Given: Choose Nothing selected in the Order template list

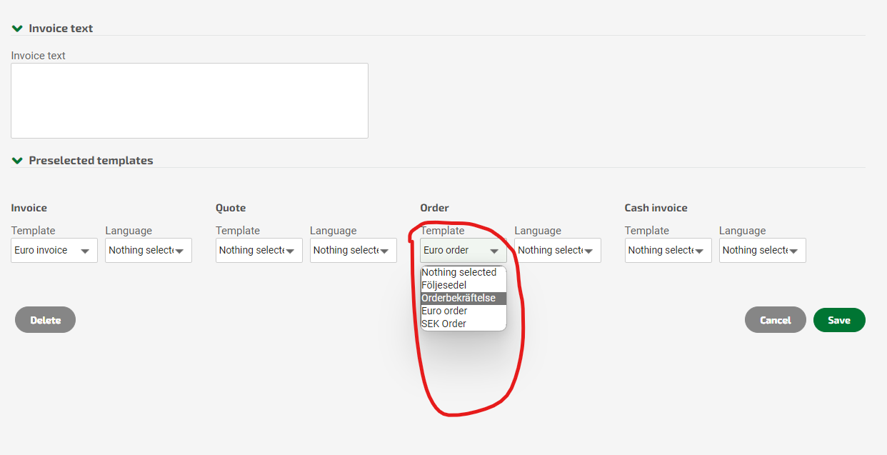Looking at the screenshot, I should pyautogui.click(x=463, y=272).
